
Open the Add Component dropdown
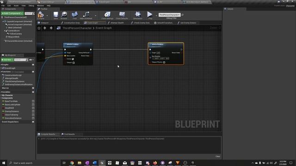12,13
